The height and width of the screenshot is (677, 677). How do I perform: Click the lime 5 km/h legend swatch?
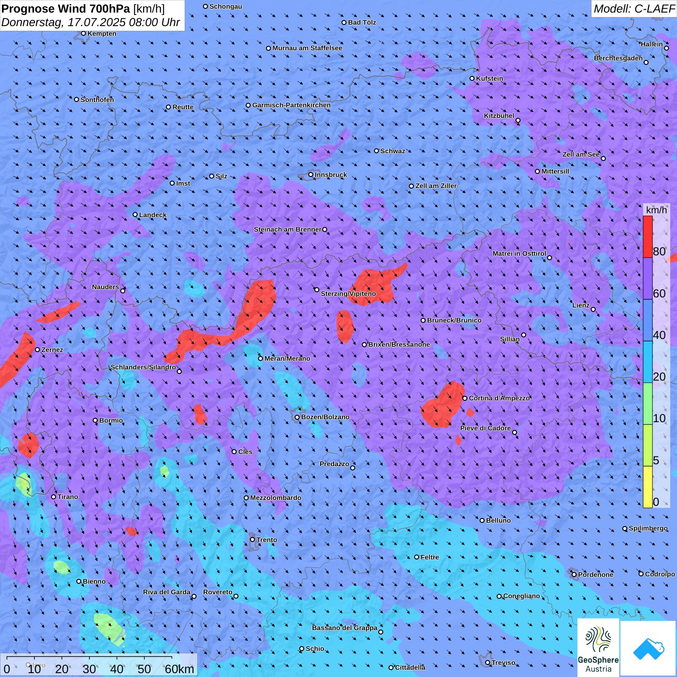[x=648, y=445]
